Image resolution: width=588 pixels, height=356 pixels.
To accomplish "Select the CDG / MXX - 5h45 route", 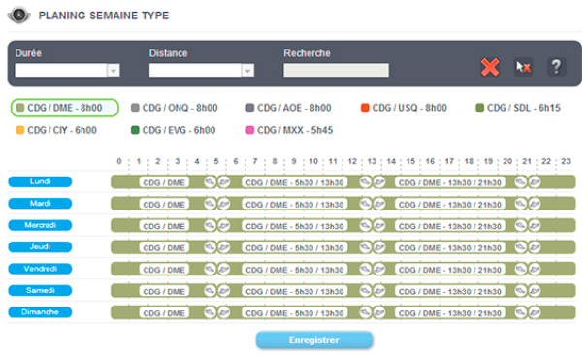I will click(289, 130).
